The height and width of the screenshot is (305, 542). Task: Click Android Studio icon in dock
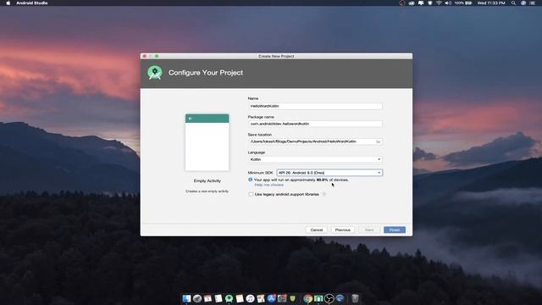point(229,298)
